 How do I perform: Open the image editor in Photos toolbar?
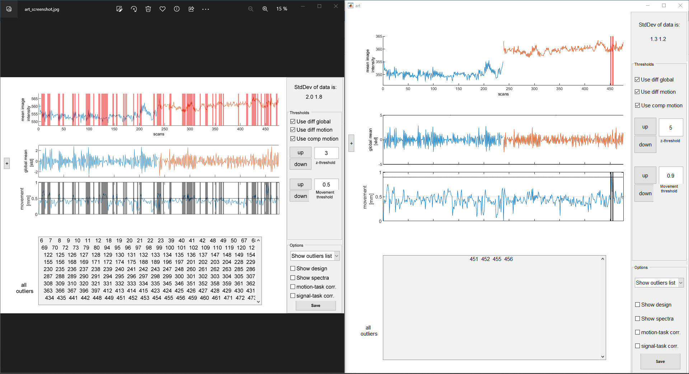pos(119,9)
